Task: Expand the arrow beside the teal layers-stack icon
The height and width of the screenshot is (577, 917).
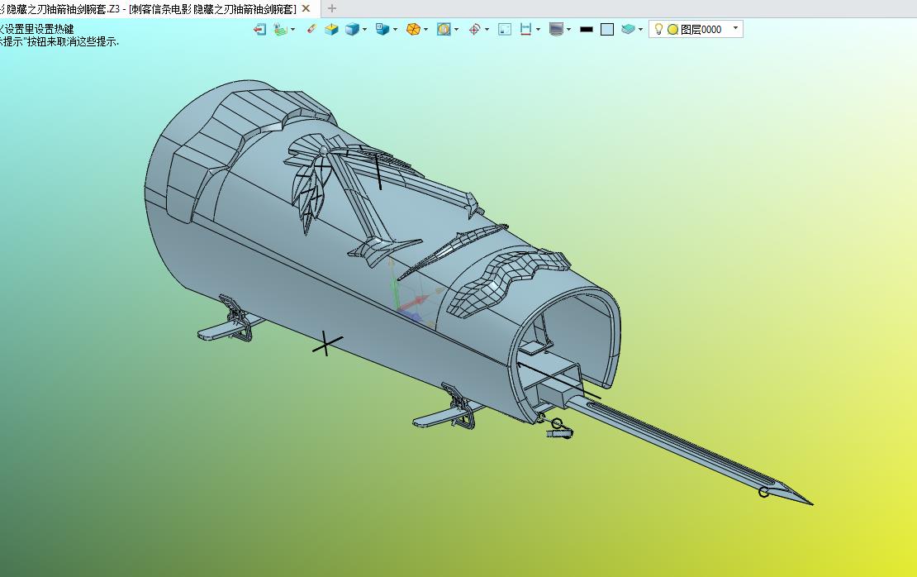Action: (641, 30)
